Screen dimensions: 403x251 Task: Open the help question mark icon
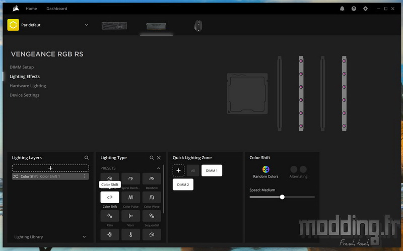[354, 9]
